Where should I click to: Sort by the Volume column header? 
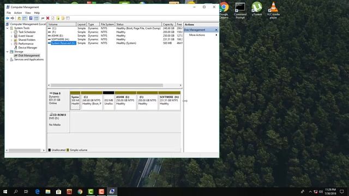point(62,24)
